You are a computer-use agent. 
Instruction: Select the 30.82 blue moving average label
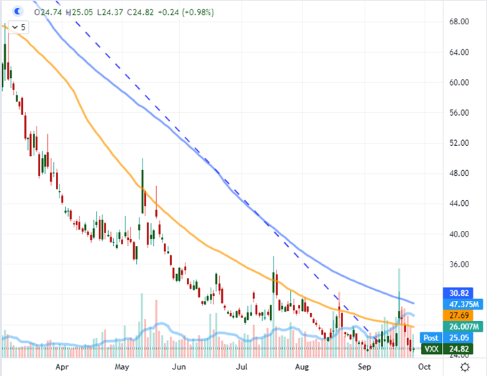pos(459,293)
